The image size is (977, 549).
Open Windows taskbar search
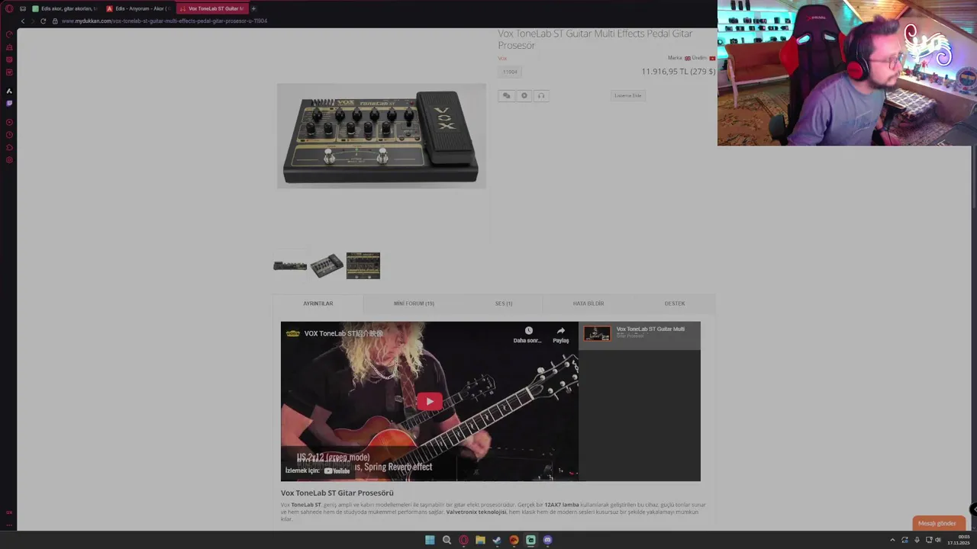(x=447, y=540)
